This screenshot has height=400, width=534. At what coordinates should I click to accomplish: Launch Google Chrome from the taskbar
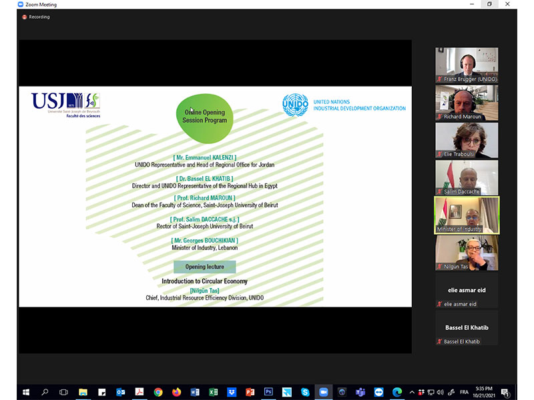[x=158, y=392]
